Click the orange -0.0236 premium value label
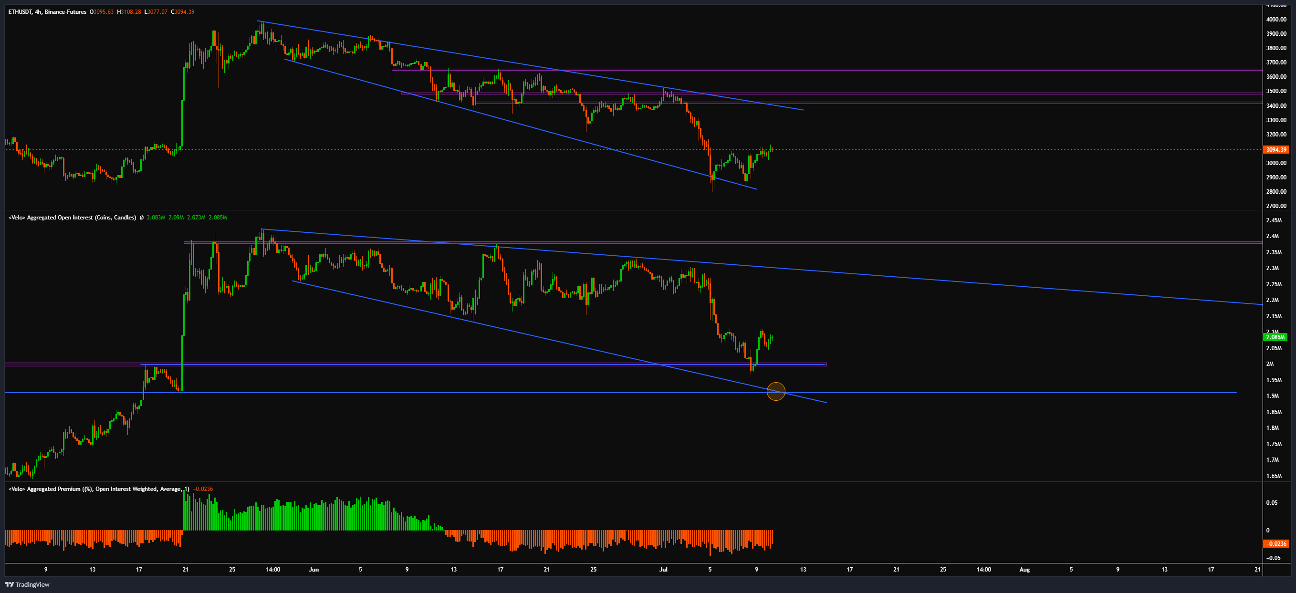The image size is (1296, 593). [x=1275, y=543]
